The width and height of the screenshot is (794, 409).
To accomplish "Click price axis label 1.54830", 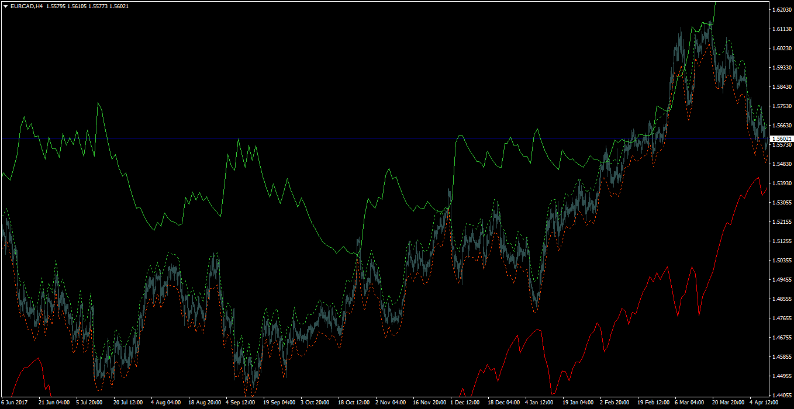I will [782, 164].
